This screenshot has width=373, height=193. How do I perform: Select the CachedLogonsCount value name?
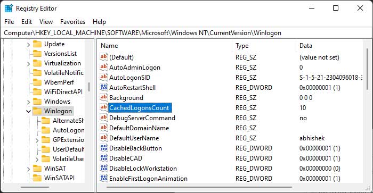pyautogui.click(x=139, y=108)
